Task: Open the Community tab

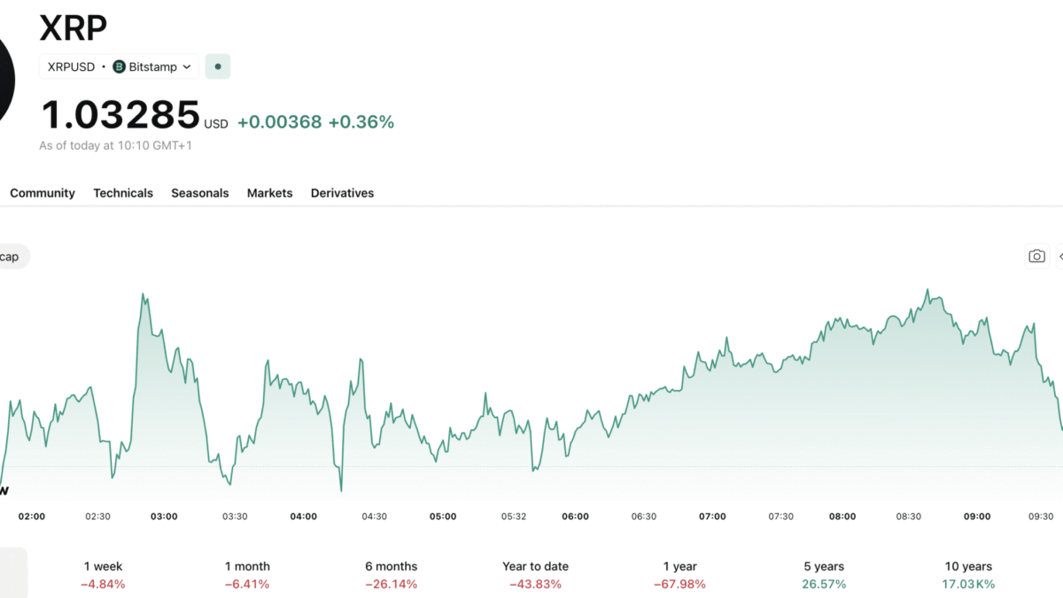Action: [x=43, y=193]
